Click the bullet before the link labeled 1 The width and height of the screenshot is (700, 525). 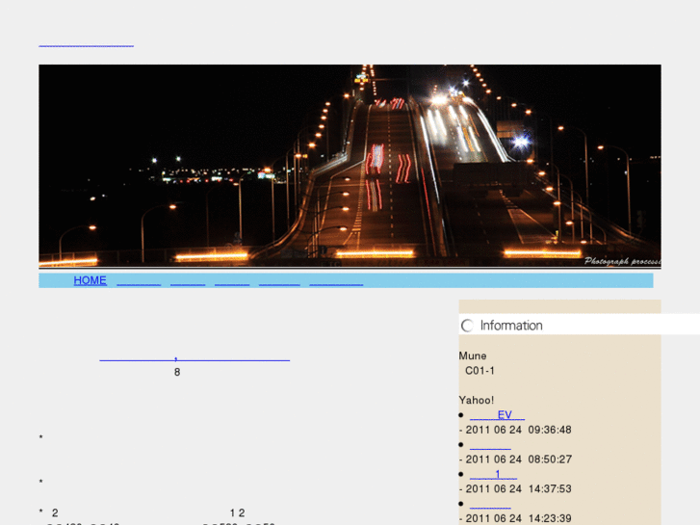461,475
